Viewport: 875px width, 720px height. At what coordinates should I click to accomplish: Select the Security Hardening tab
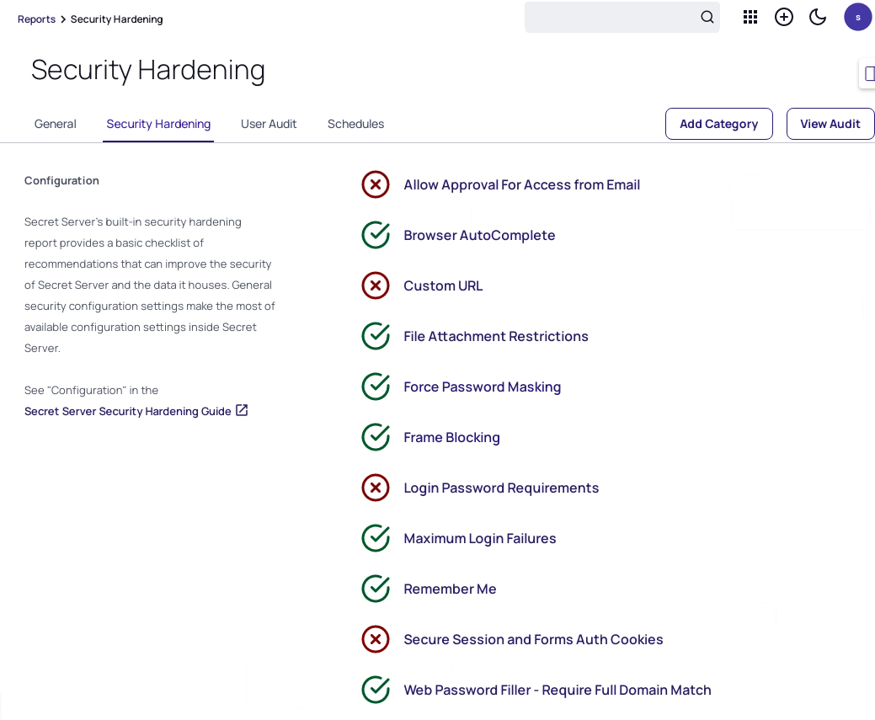point(158,124)
